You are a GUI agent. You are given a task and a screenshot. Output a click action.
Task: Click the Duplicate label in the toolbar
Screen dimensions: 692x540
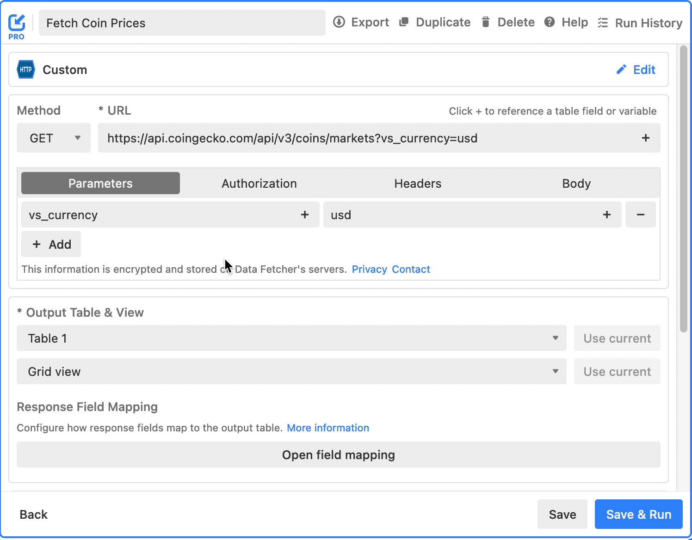tap(443, 22)
